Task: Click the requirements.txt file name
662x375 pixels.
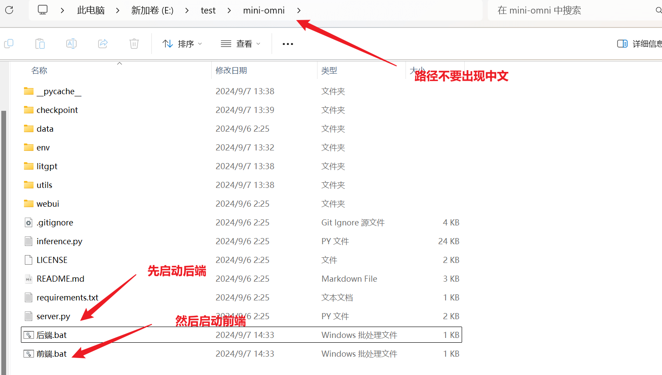Action: pos(68,297)
